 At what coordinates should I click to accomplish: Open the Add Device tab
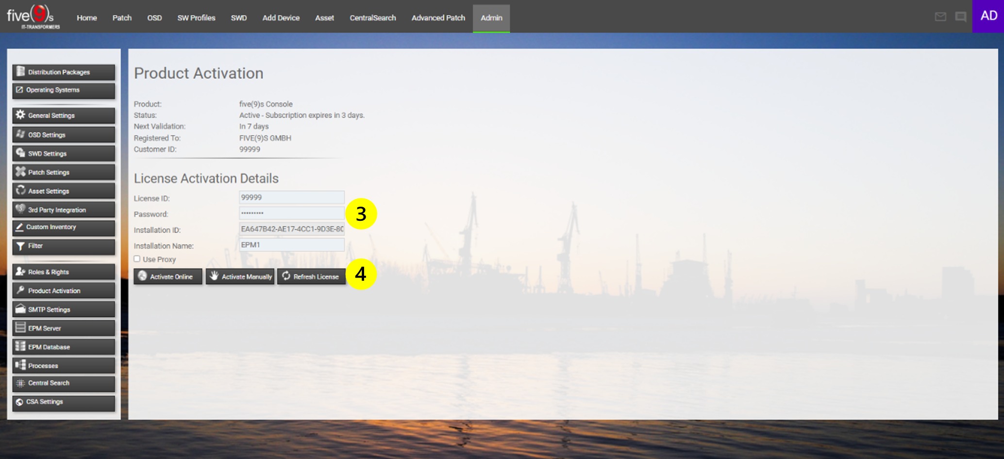pos(281,17)
